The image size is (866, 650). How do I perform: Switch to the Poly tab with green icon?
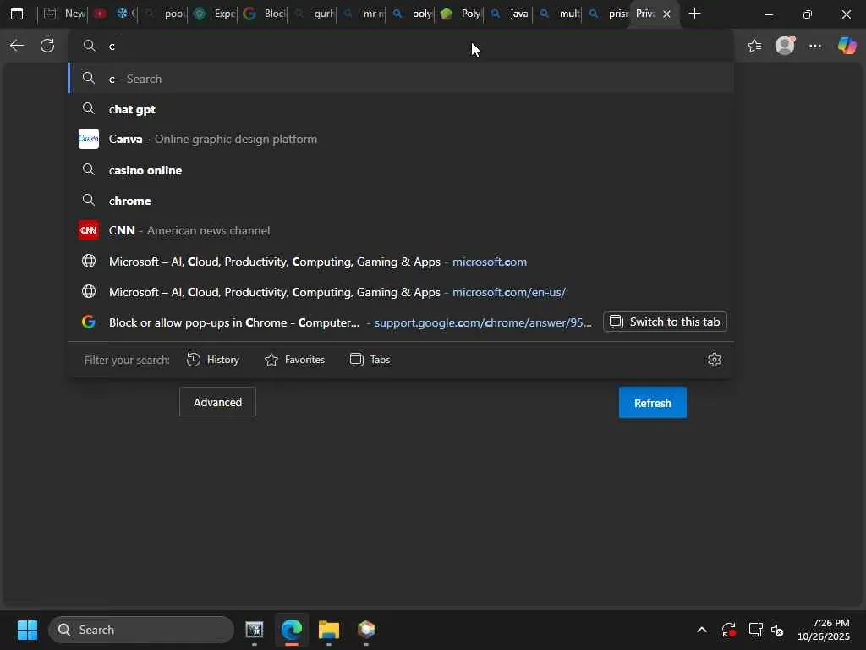pyautogui.click(x=461, y=14)
